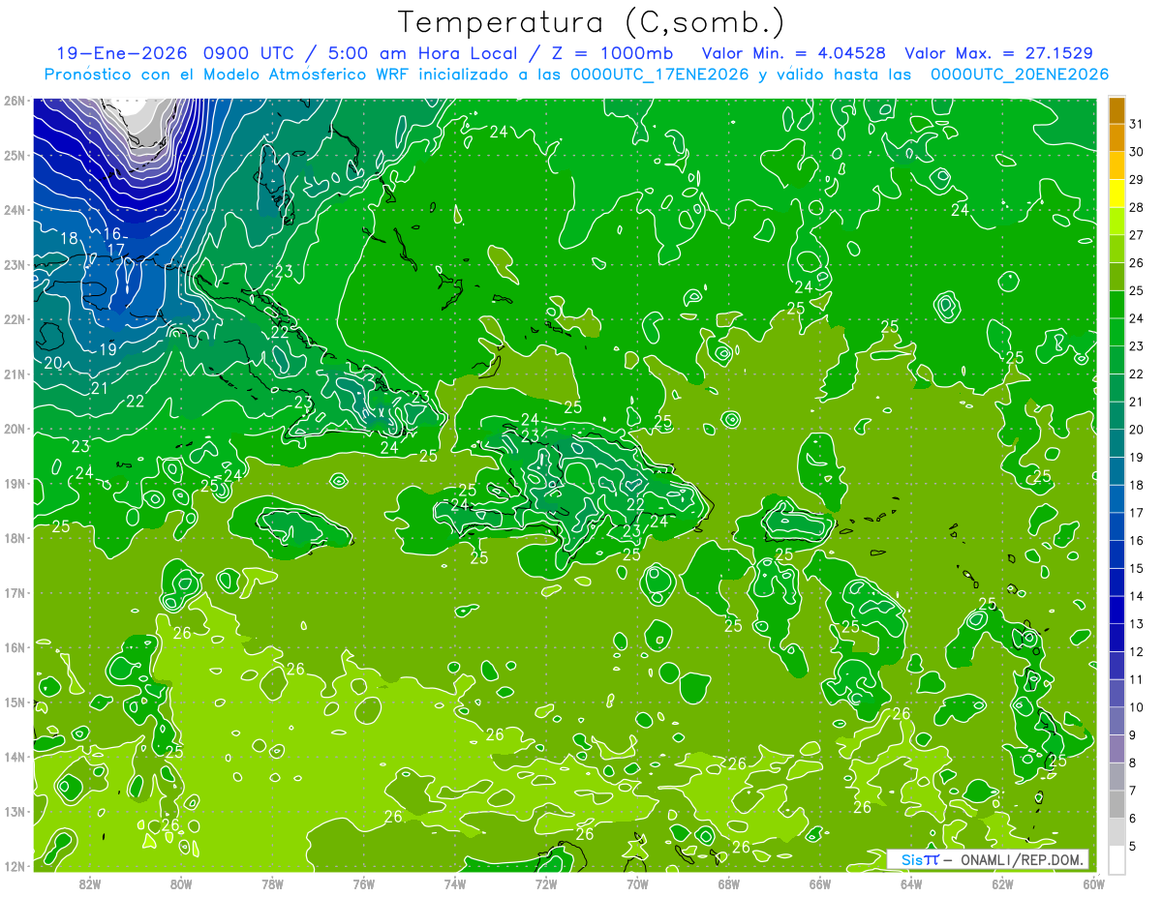Image resolution: width=1162 pixels, height=897 pixels.
Task: Click the "19N" latitude axis label
Action: pos(14,483)
